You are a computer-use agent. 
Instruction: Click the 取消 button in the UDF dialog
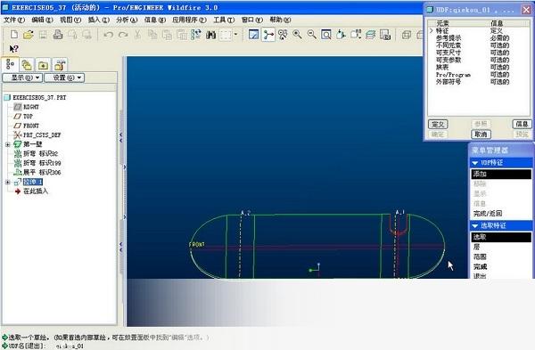click(481, 134)
